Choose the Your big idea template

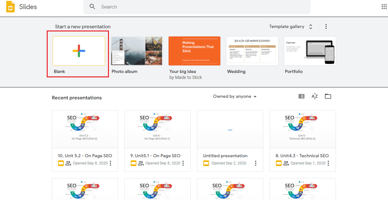tap(194, 51)
